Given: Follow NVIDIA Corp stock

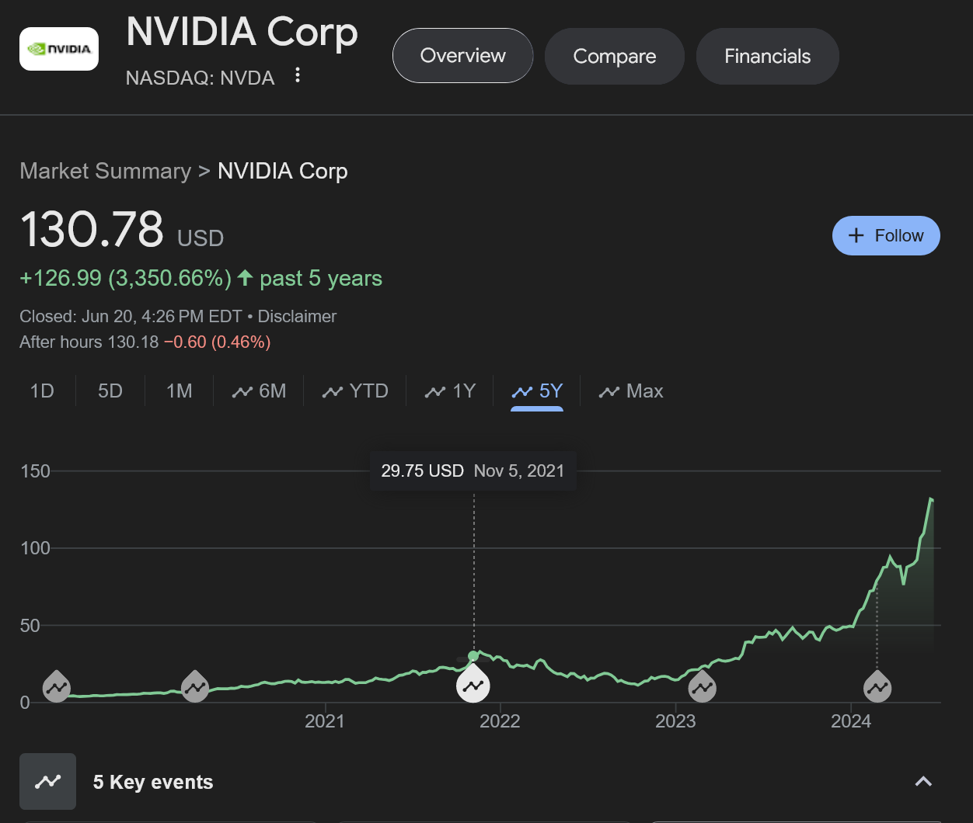Looking at the screenshot, I should pyautogui.click(x=886, y=235).
